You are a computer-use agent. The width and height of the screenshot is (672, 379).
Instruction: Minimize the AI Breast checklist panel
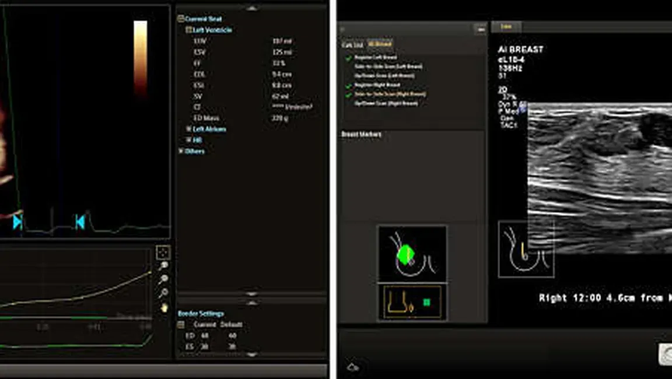[x=480, y=28]
